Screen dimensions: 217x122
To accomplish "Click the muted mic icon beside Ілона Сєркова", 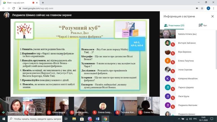I will tap(173, 71).
